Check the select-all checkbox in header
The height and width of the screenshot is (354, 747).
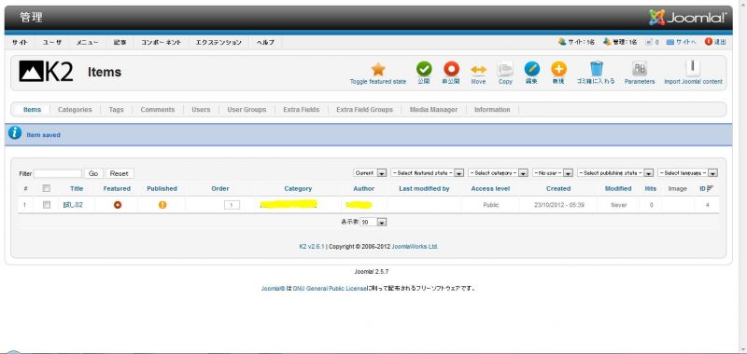tap(46, 188)
